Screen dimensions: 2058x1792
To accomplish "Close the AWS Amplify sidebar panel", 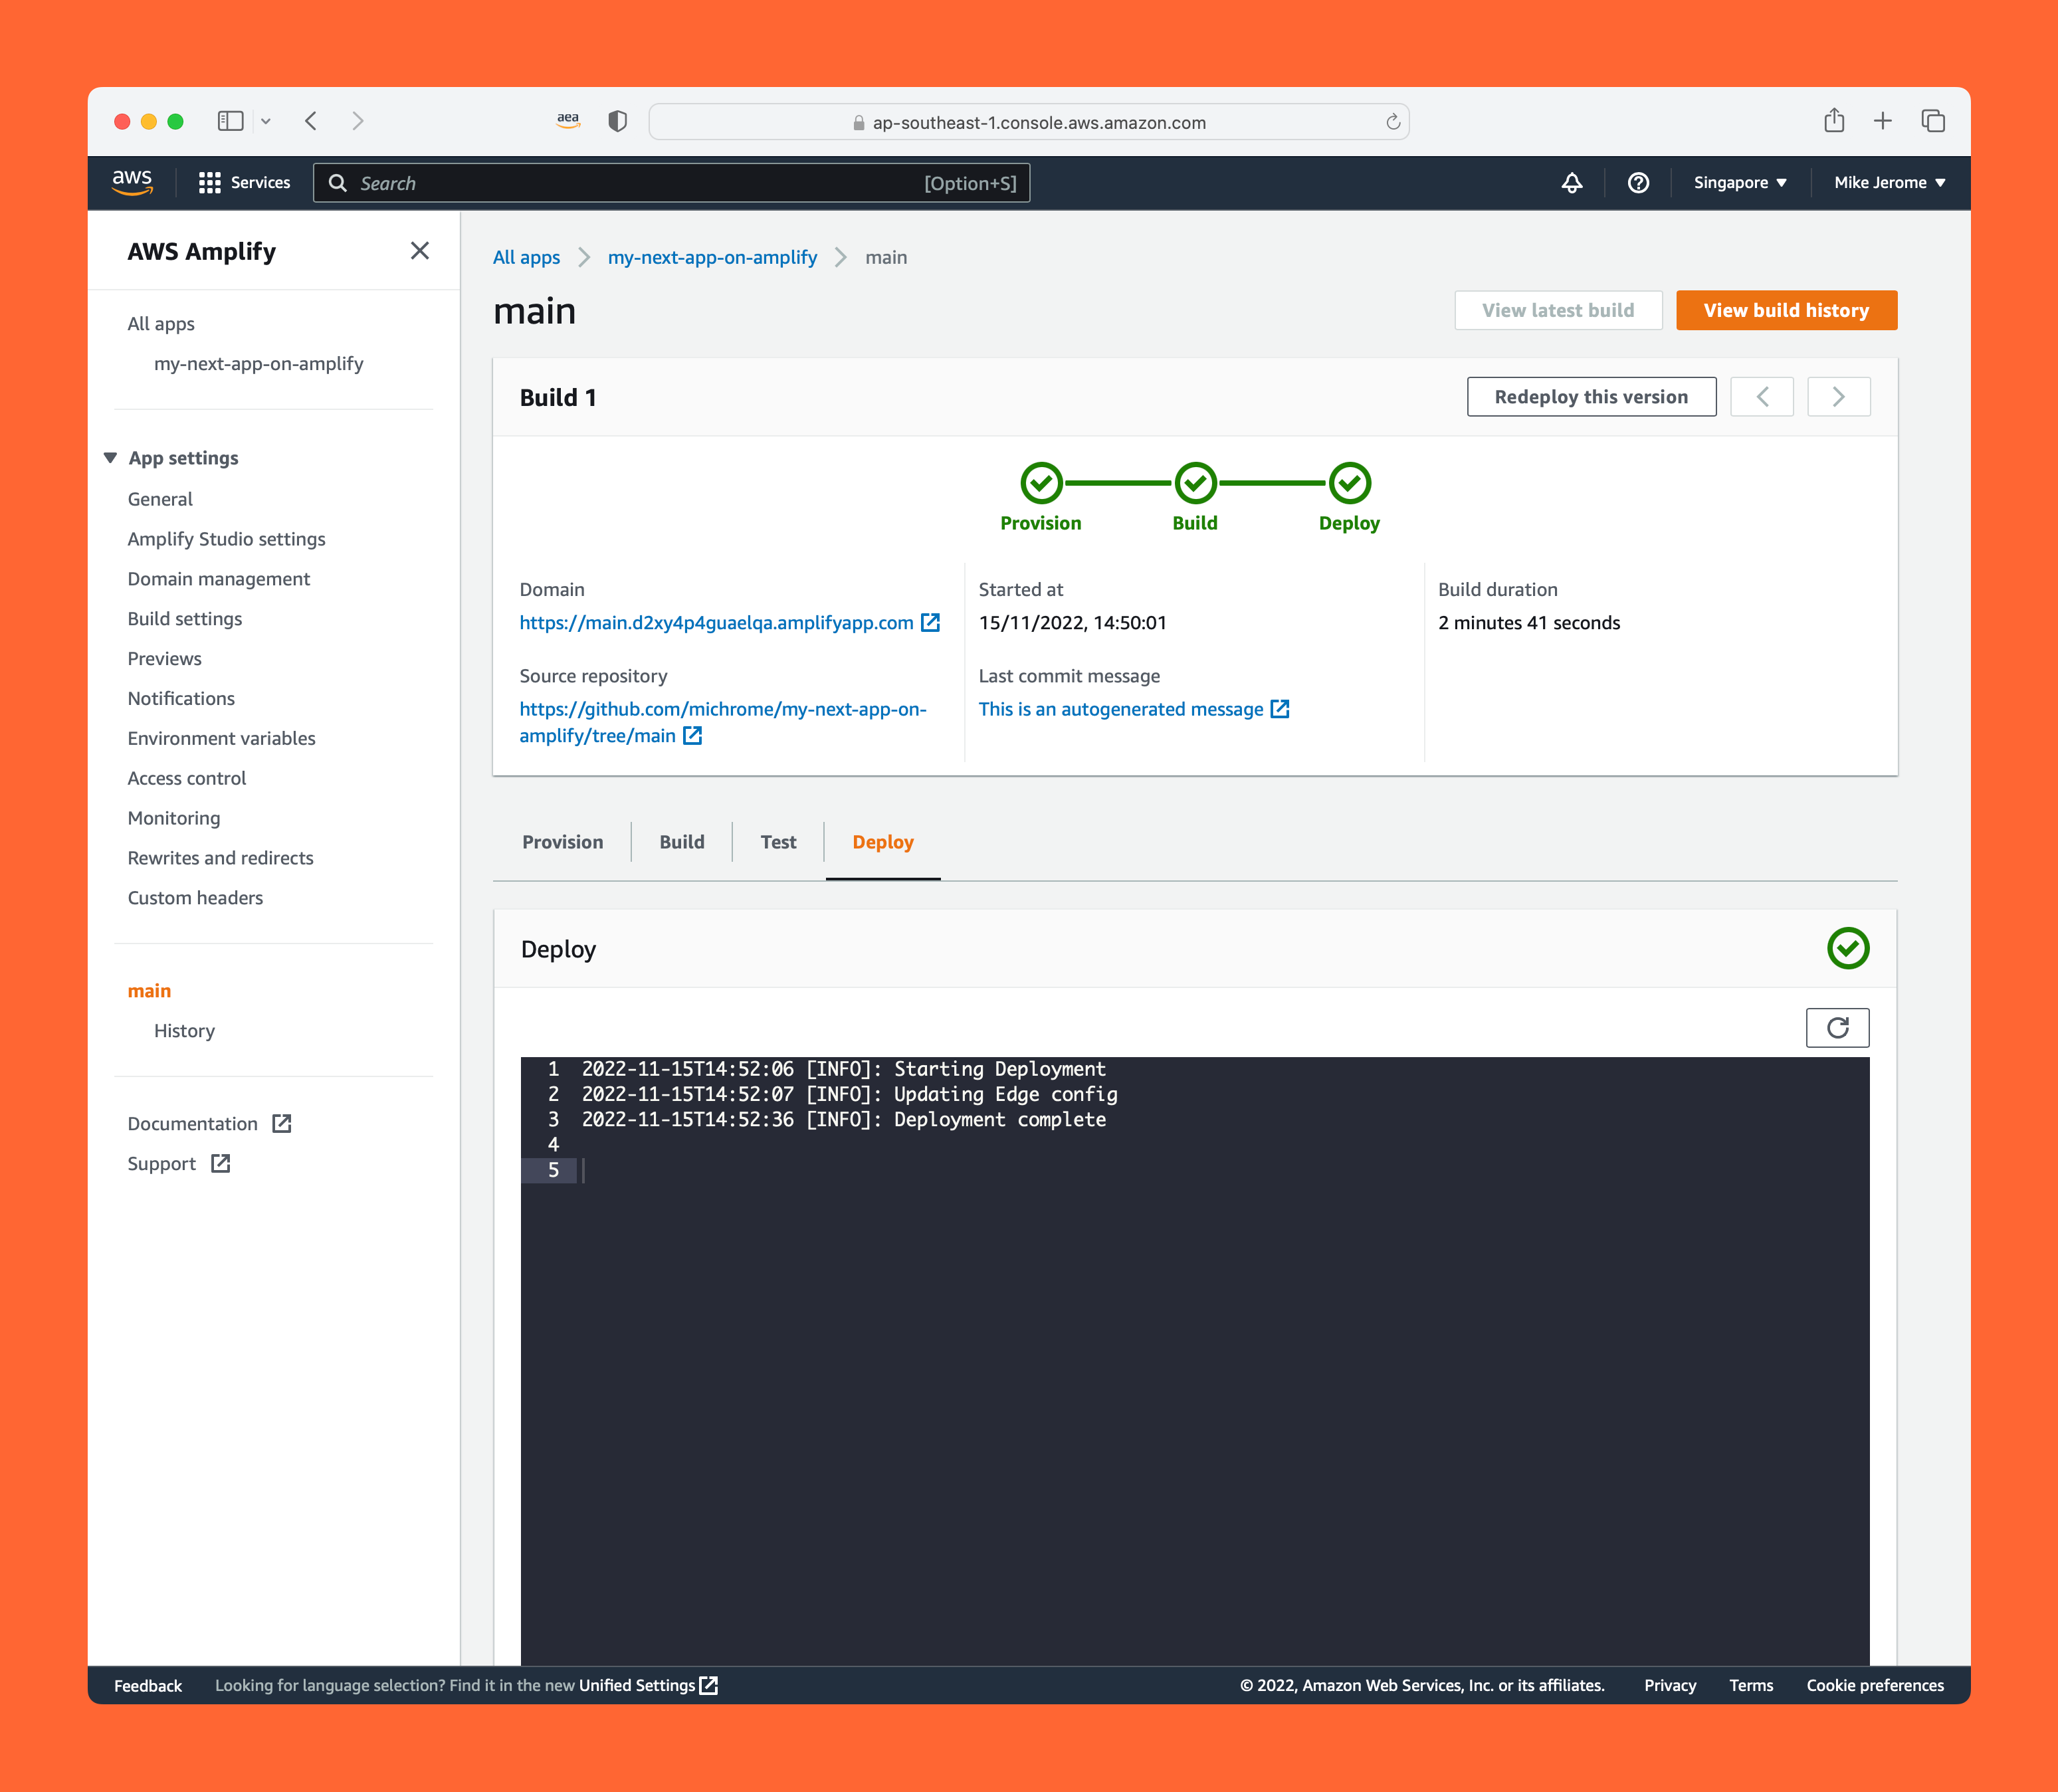I will point(420,251).
